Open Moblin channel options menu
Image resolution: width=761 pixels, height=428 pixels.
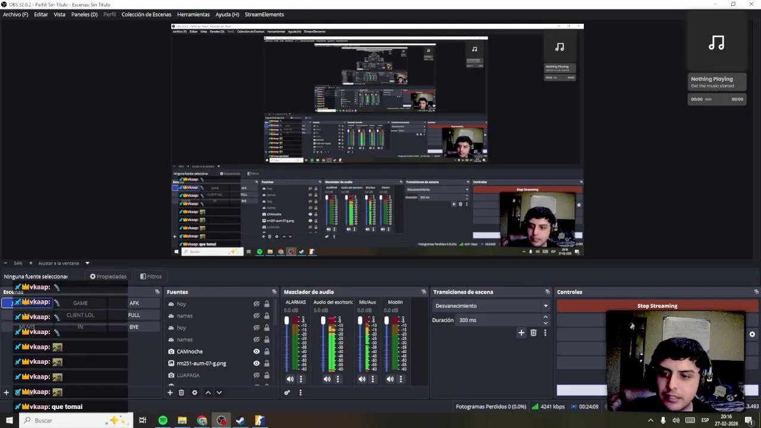pos(401,379)
